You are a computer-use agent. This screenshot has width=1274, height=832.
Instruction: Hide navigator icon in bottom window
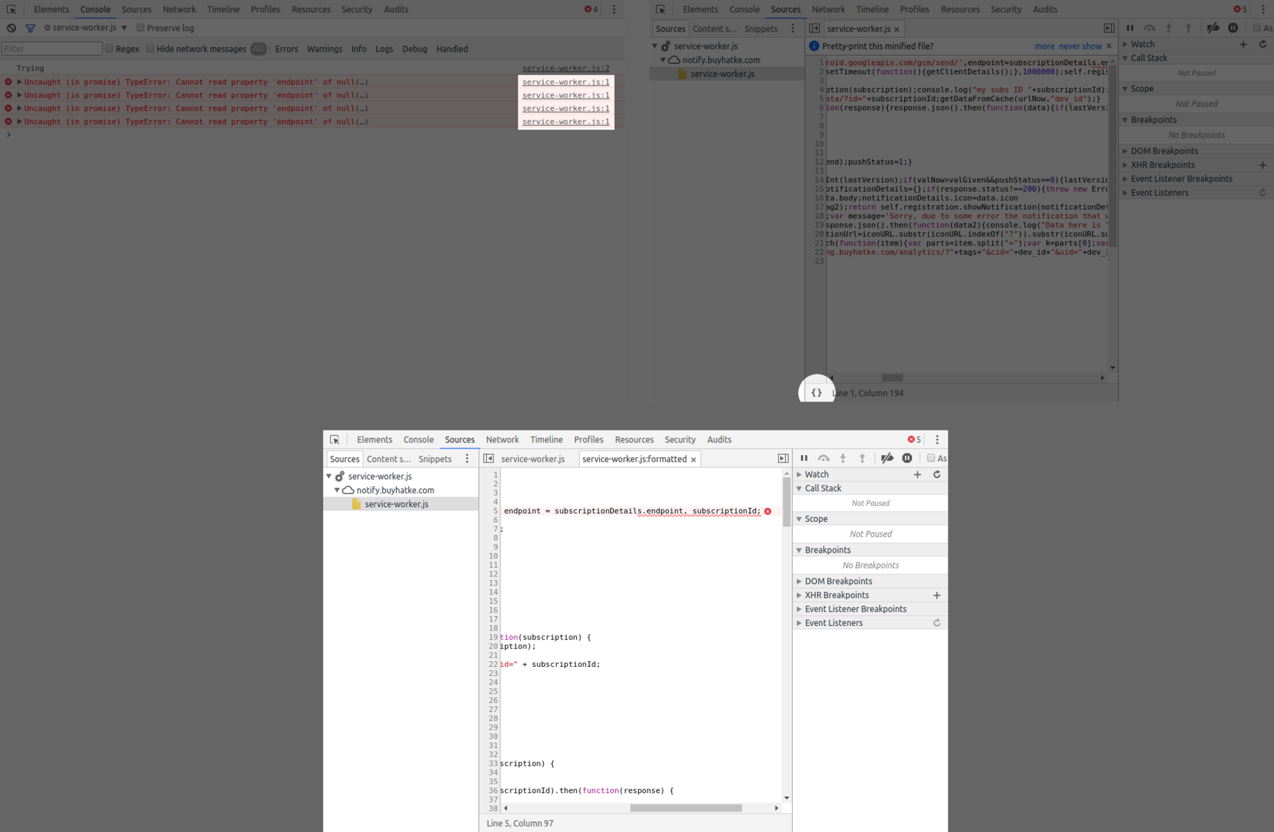(x=488, y=458)
